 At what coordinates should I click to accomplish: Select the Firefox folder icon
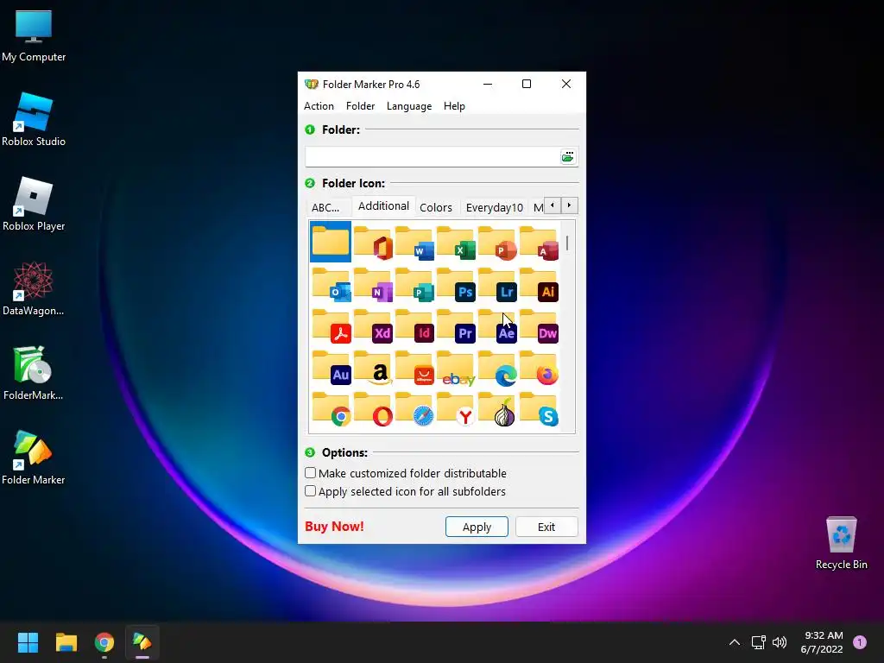(x=539, y=368)
